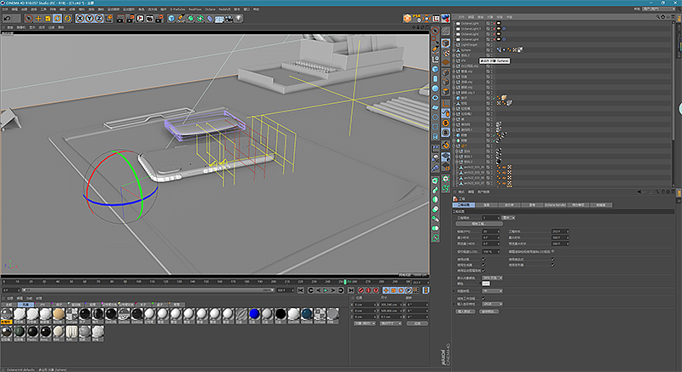682x372 pixels.
Task: Toggle the Y axis lock
Action: 90,18
